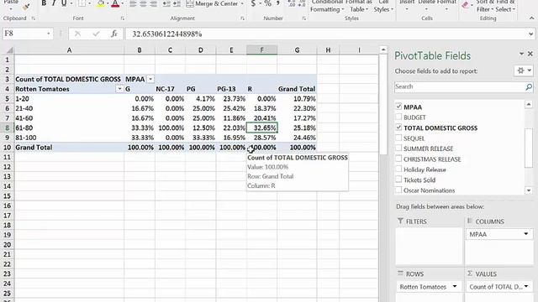Apply Accounting dollar number format
Image resolution: width=538 pixels, height=302 pixels.
(x=253, y=3)
